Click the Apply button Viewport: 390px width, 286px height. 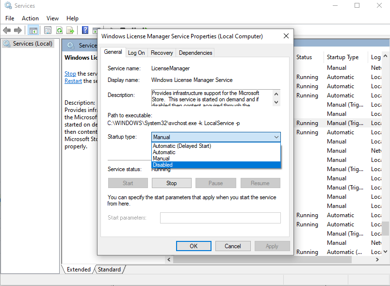(x=272, y=246)
